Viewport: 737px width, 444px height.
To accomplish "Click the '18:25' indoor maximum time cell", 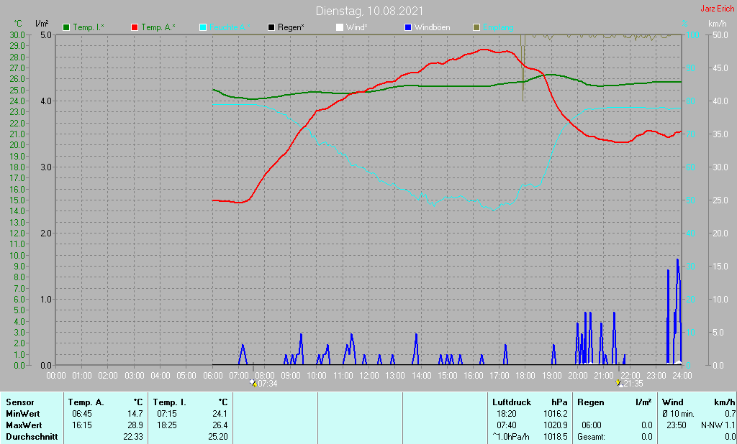I will click(166, 425).
